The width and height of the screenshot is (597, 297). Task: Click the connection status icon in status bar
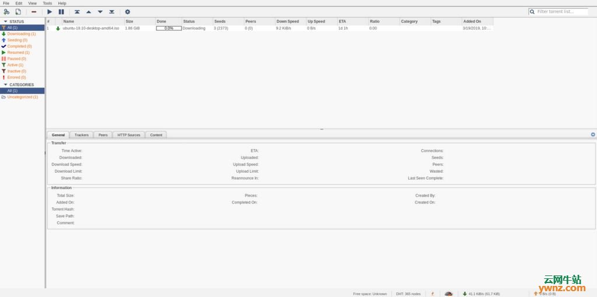[x=432, y=293]
